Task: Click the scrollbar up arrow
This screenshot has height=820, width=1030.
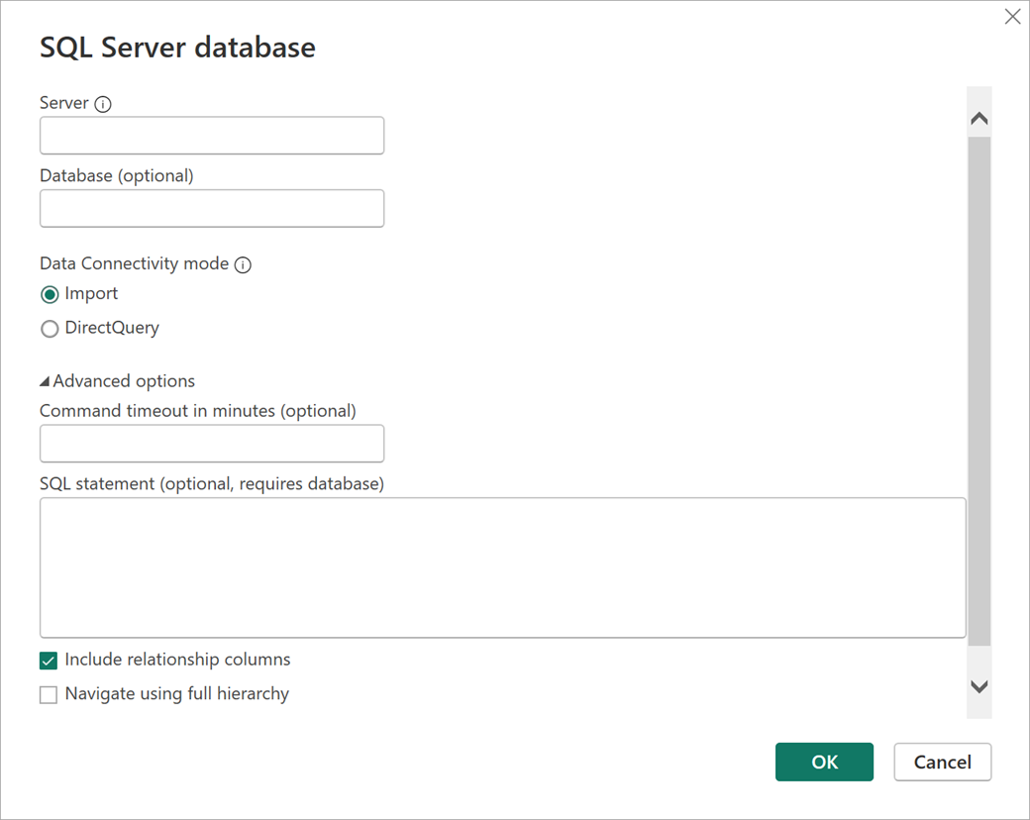Action: (x=978, y=116)
